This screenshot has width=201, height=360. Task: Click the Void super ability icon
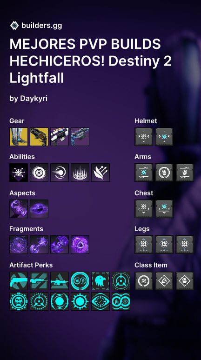click(19, 173)
